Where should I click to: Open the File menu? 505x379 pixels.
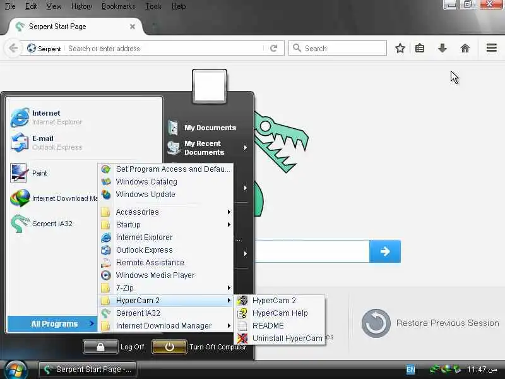[x=10, y=6]
